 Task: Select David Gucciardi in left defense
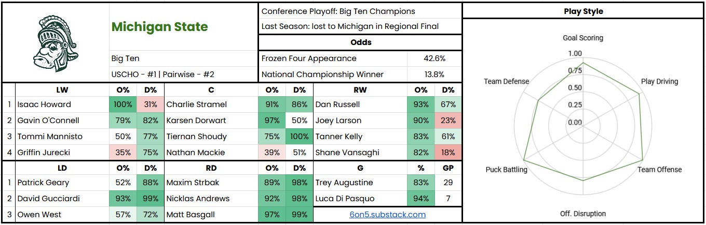click(48, 198)
